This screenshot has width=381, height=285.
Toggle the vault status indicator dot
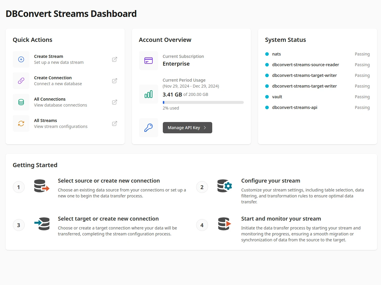266,97
